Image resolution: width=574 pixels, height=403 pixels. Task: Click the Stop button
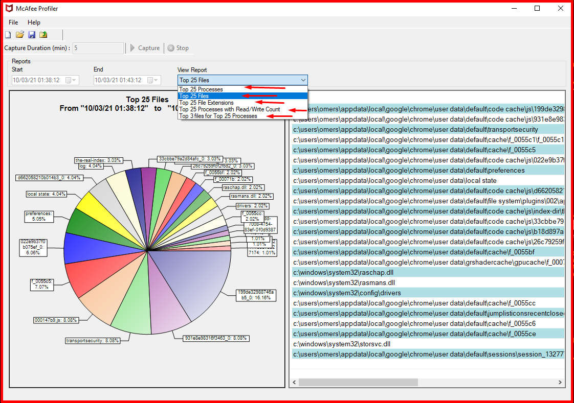[x=178, y=48]
